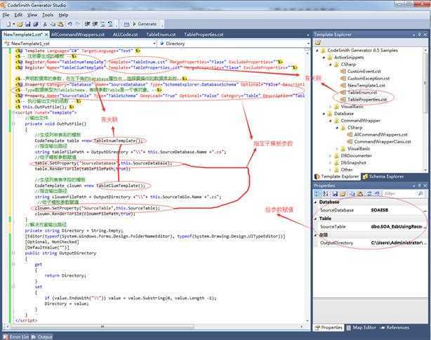Open the References tab
Screen dimensions: 431x340
tap(394, 327)
